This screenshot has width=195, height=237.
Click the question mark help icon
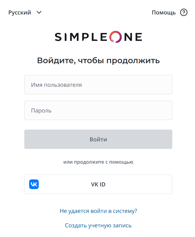pos(184,13)
